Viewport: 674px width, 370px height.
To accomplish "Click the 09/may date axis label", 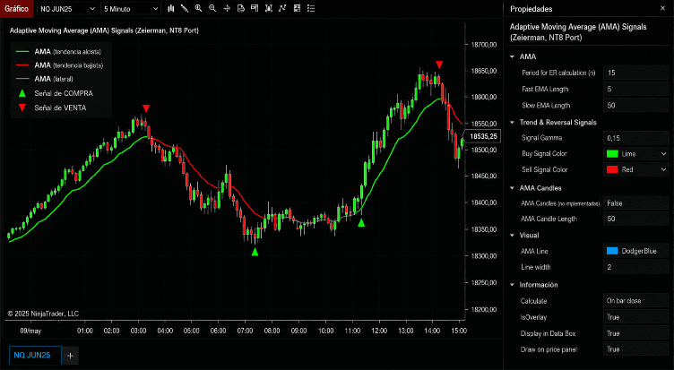I will coord(30,331).
